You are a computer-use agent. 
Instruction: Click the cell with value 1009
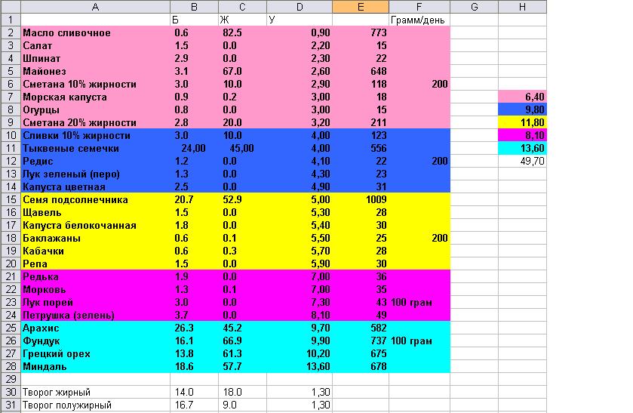pyautogui.click(x=360, y=200)
